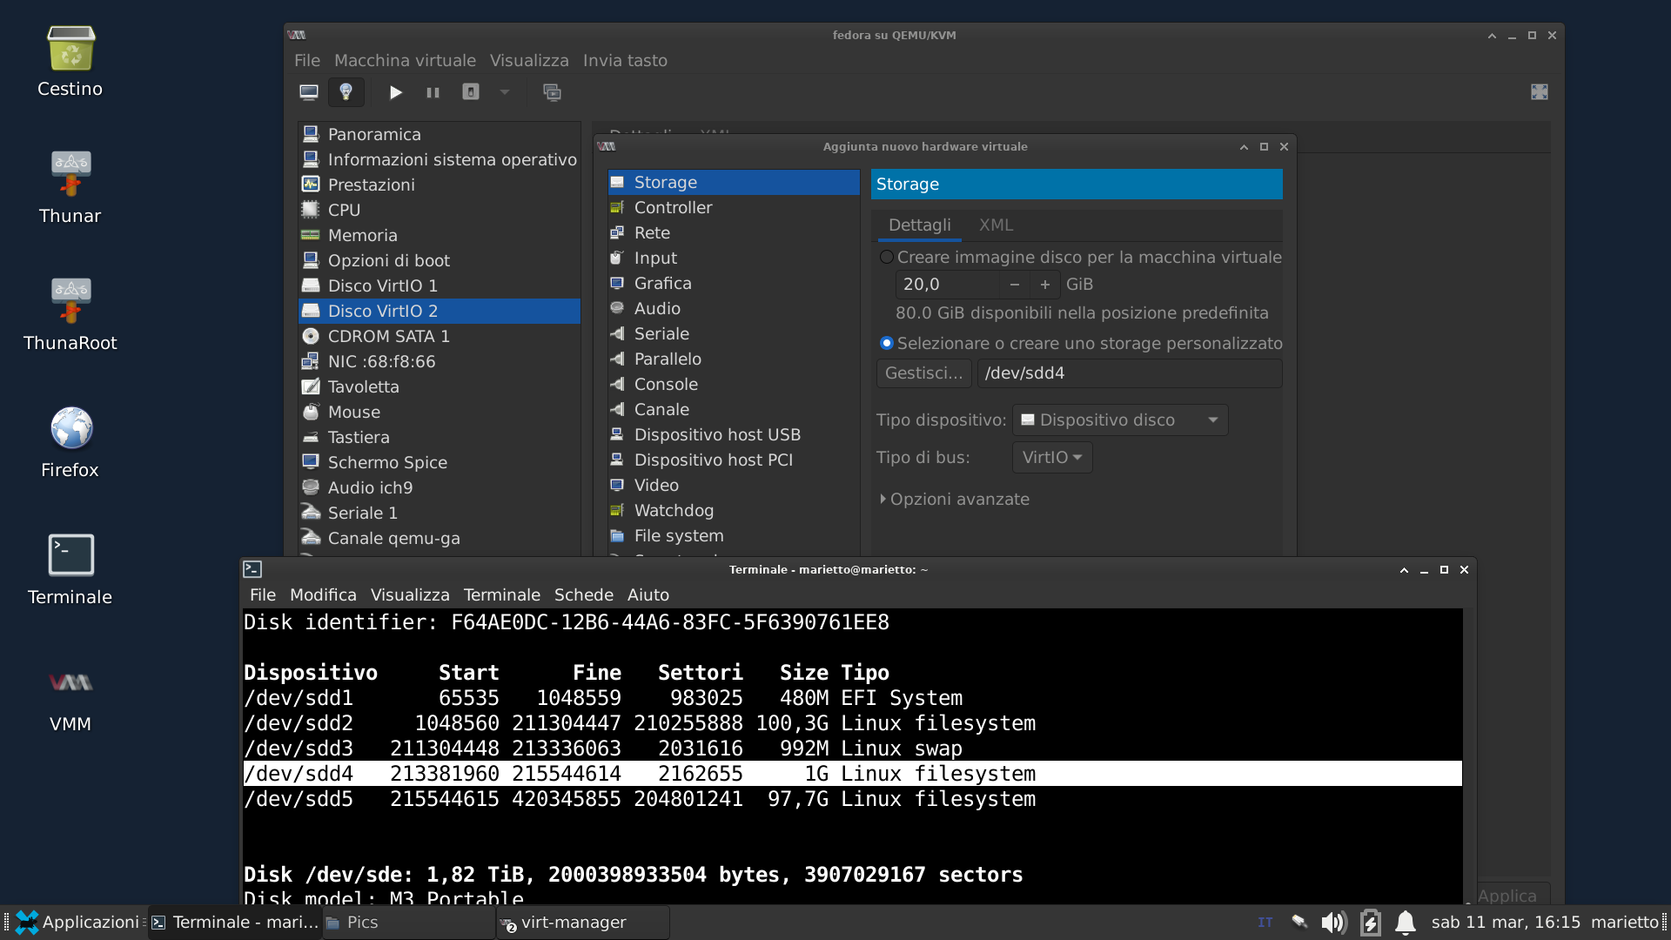Switch to the Pics window in taskbar
The width and height of the screenshot is (1671, 940).
pos(409,923)
